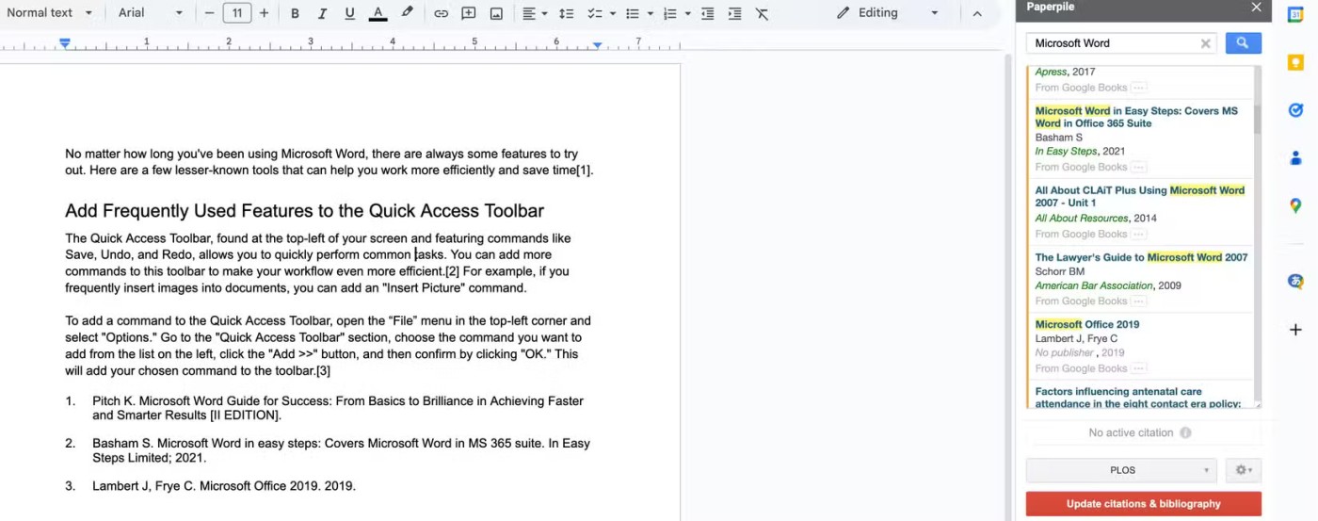Toggle bold formatting

(x=295, y=13)
